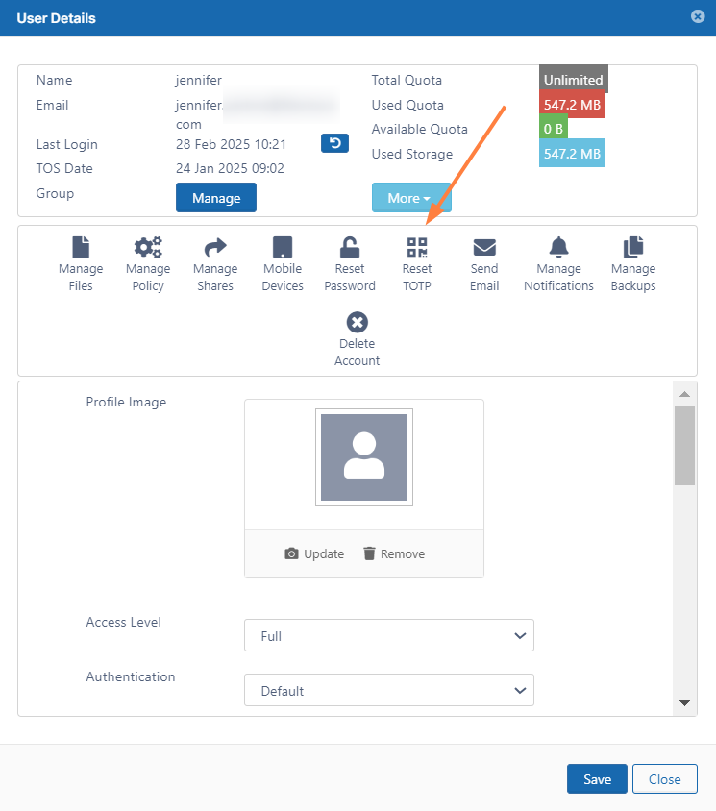Click the Delete Account icon

click(357, 323)
